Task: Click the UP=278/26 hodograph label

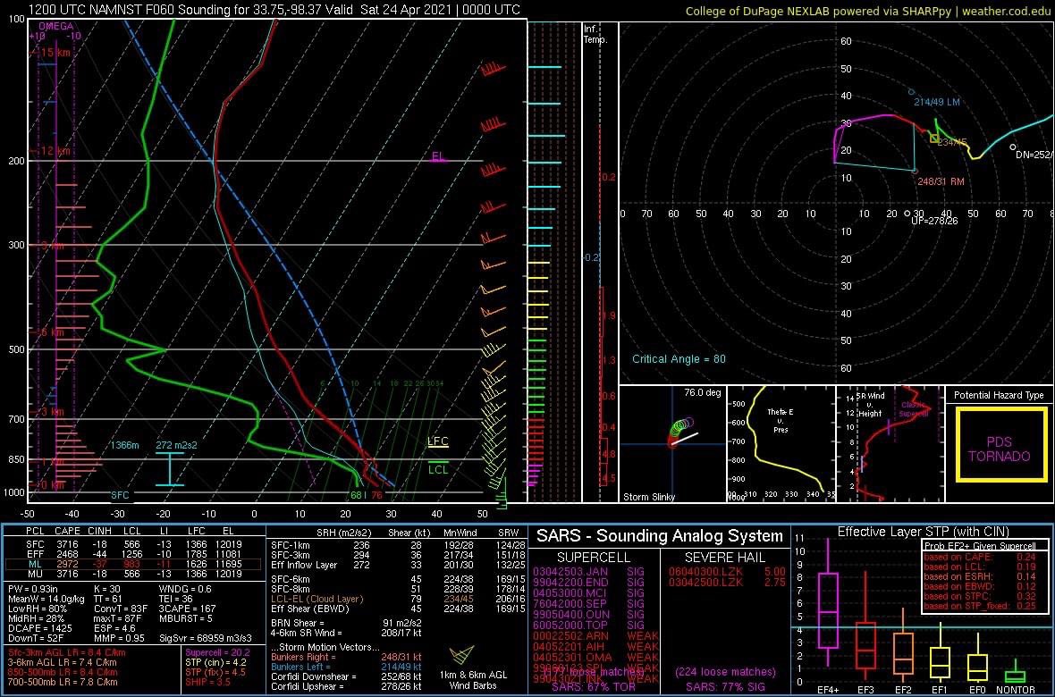Action: 934,221
